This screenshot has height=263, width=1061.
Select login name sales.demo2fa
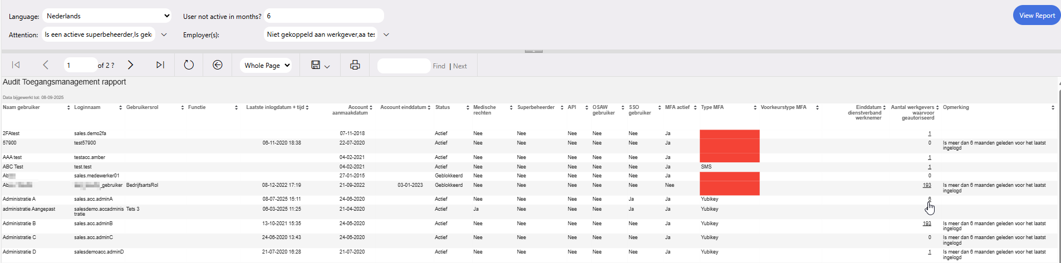(90, 133)
